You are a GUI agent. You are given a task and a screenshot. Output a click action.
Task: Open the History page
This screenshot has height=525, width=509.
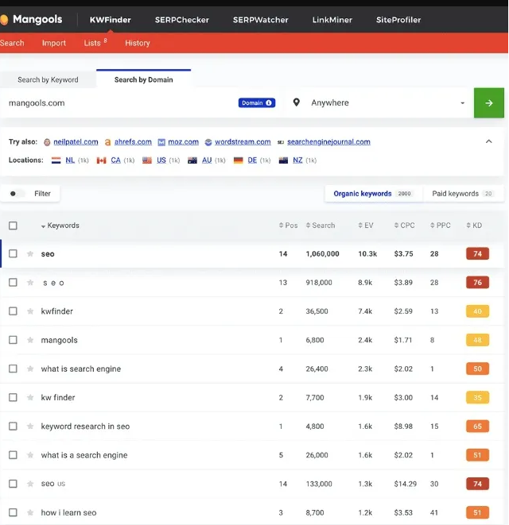(137, 43)
